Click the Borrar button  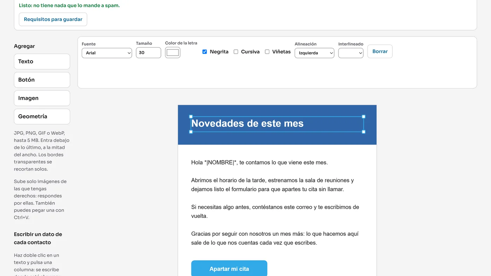coord(380,51)
